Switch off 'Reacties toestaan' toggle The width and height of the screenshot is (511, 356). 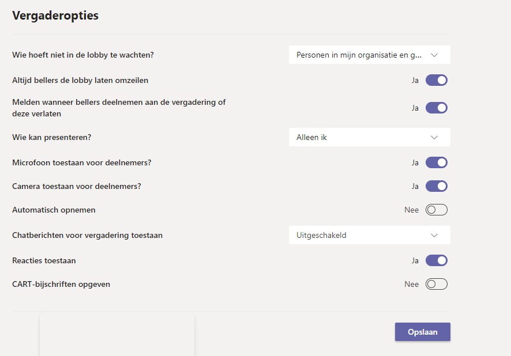click(436, 260)
